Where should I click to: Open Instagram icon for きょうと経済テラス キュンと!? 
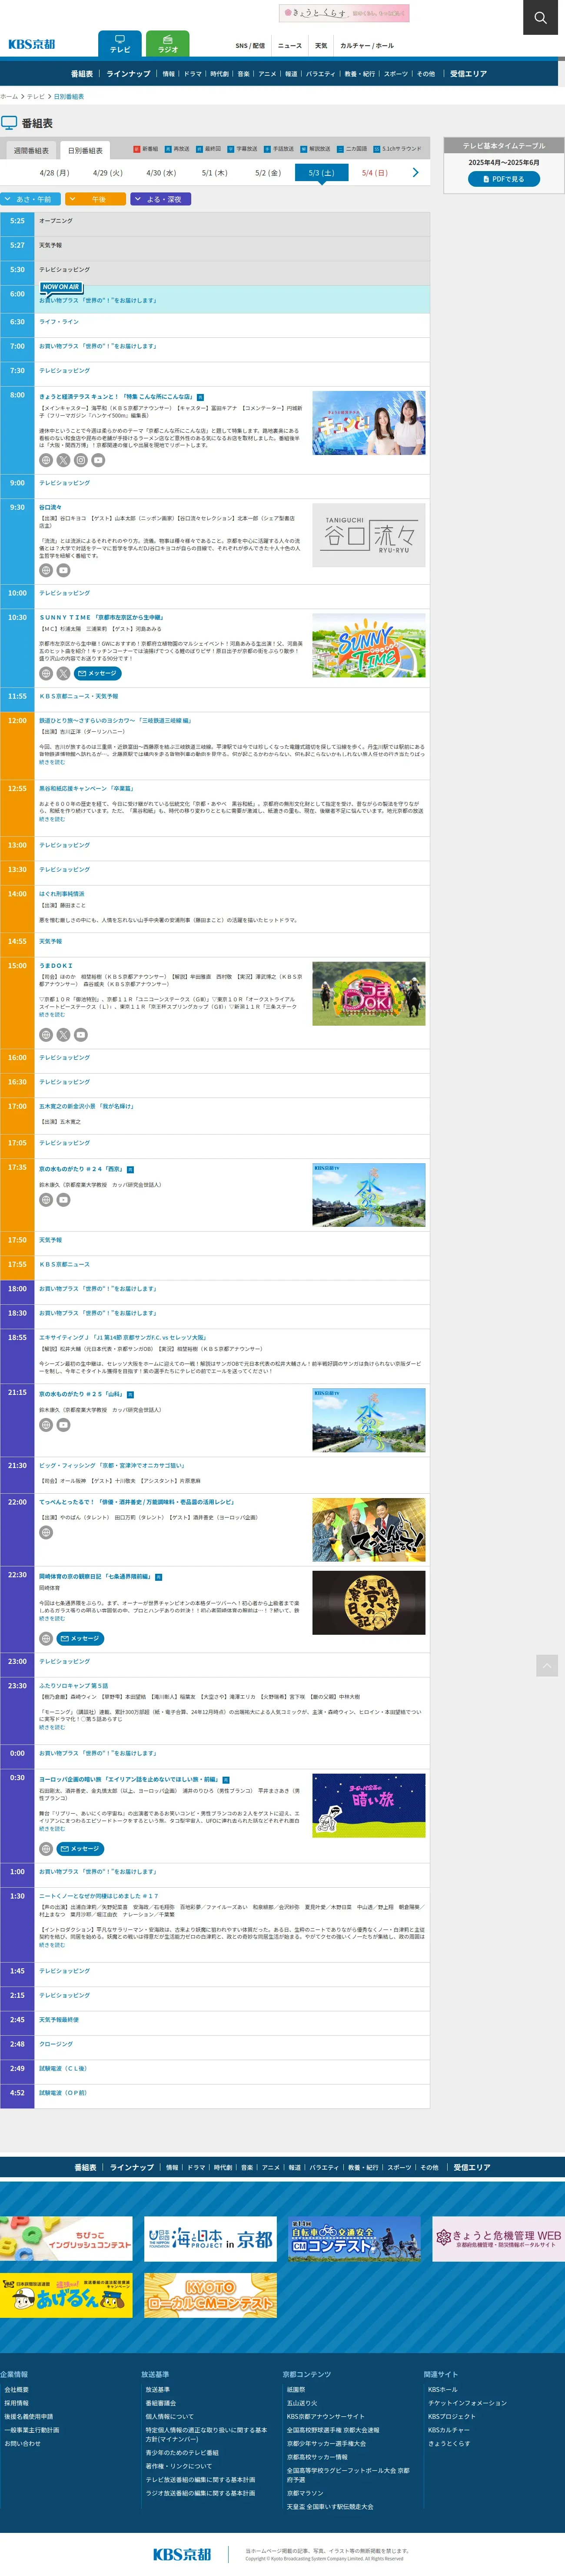81,460
